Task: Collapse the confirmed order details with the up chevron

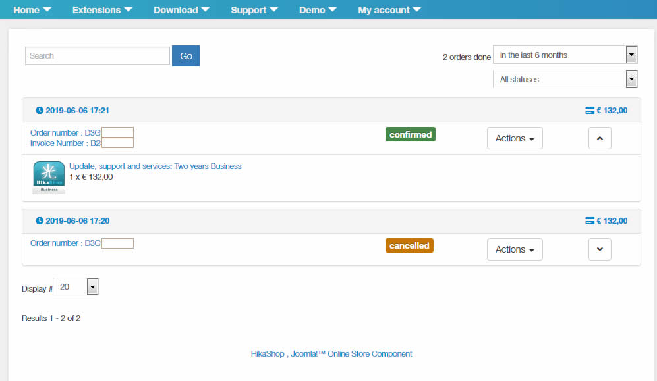Action: [600, 138]
